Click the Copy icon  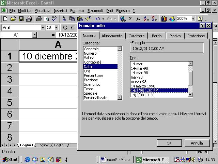(x=72, y=19)
